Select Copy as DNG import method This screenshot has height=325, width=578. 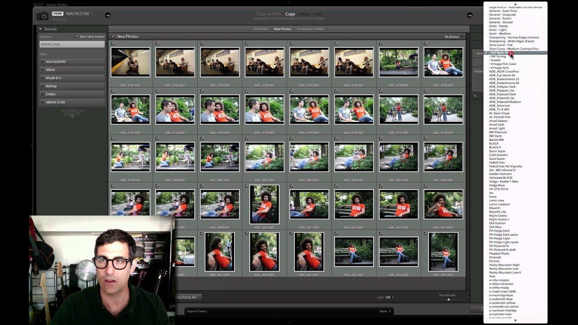click(x=268, y=14)
